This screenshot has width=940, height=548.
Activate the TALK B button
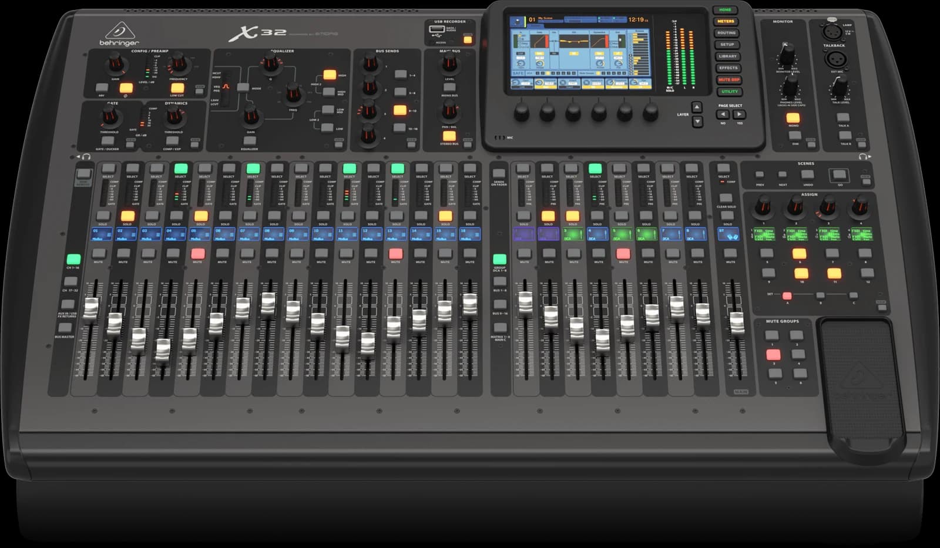(845, 136)
